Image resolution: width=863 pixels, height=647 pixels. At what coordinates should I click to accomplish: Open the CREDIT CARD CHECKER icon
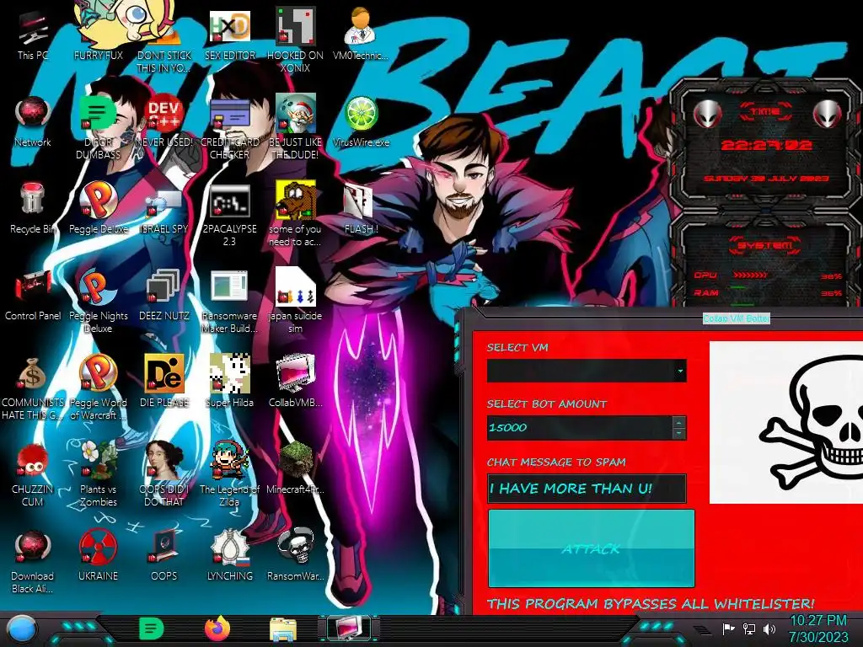(x=229, y=126)
